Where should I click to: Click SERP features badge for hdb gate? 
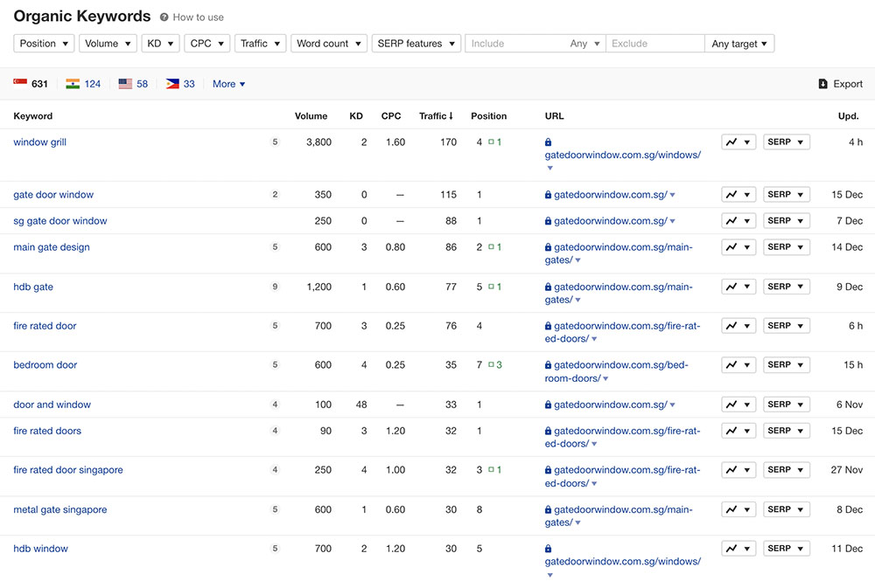[275, 287]
